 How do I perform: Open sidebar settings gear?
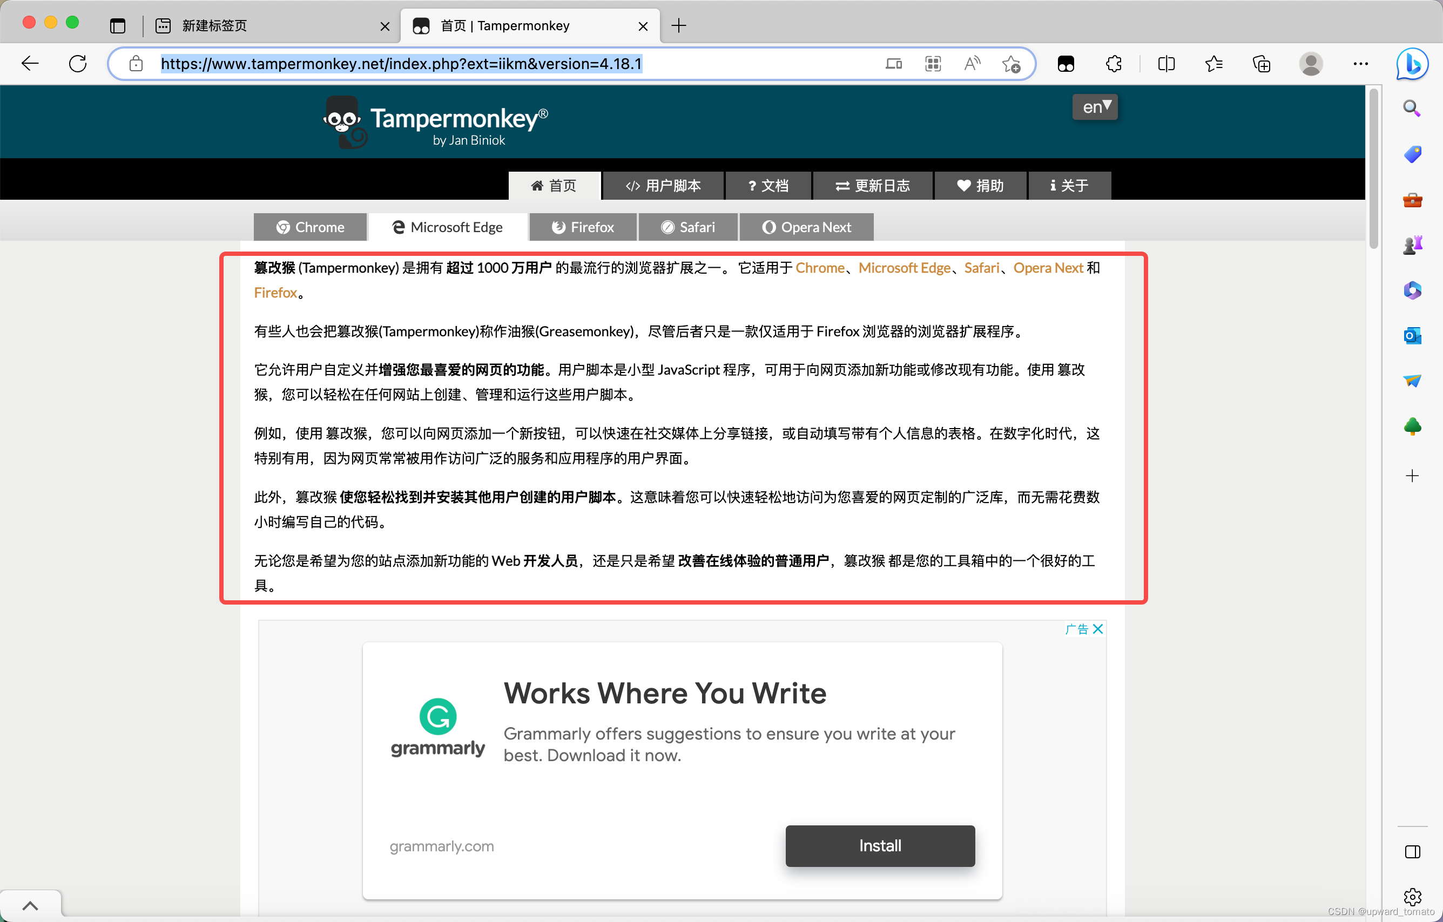[1412, 897]
